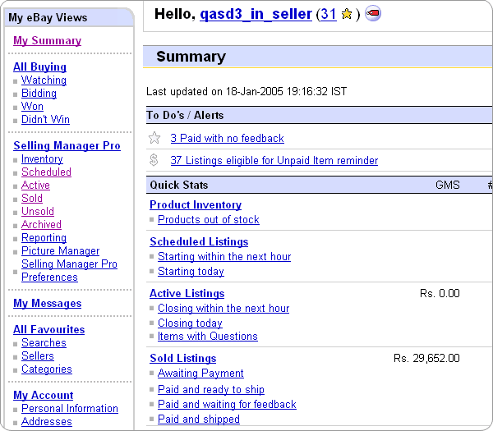Screen dimensions: 493x431
Task: Click the star icon beside Paid with no feedback
Action: 154,138
